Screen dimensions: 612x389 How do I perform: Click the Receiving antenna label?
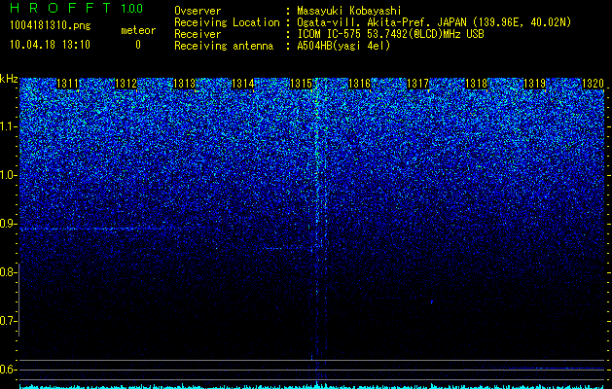point(224,46)
